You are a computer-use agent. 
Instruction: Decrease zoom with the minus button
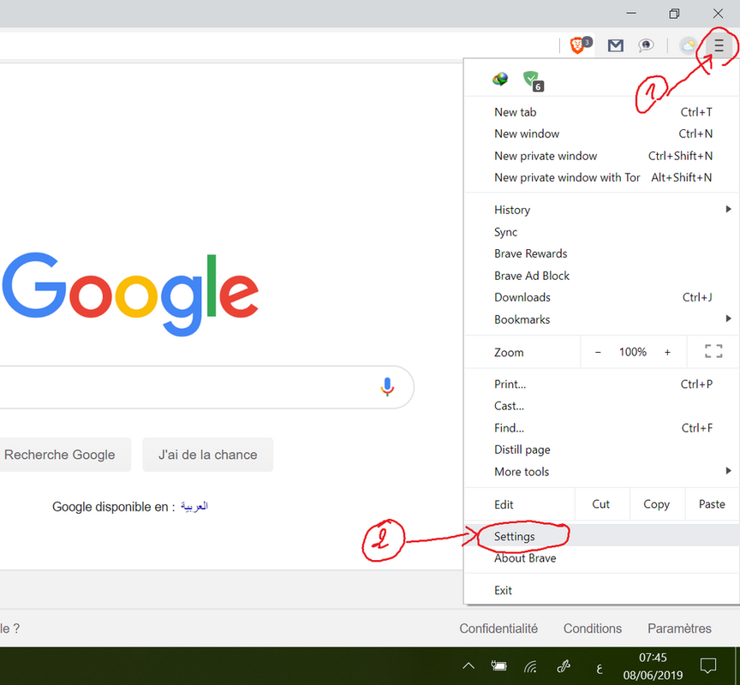pyautogui.click(x=598, y=352)
